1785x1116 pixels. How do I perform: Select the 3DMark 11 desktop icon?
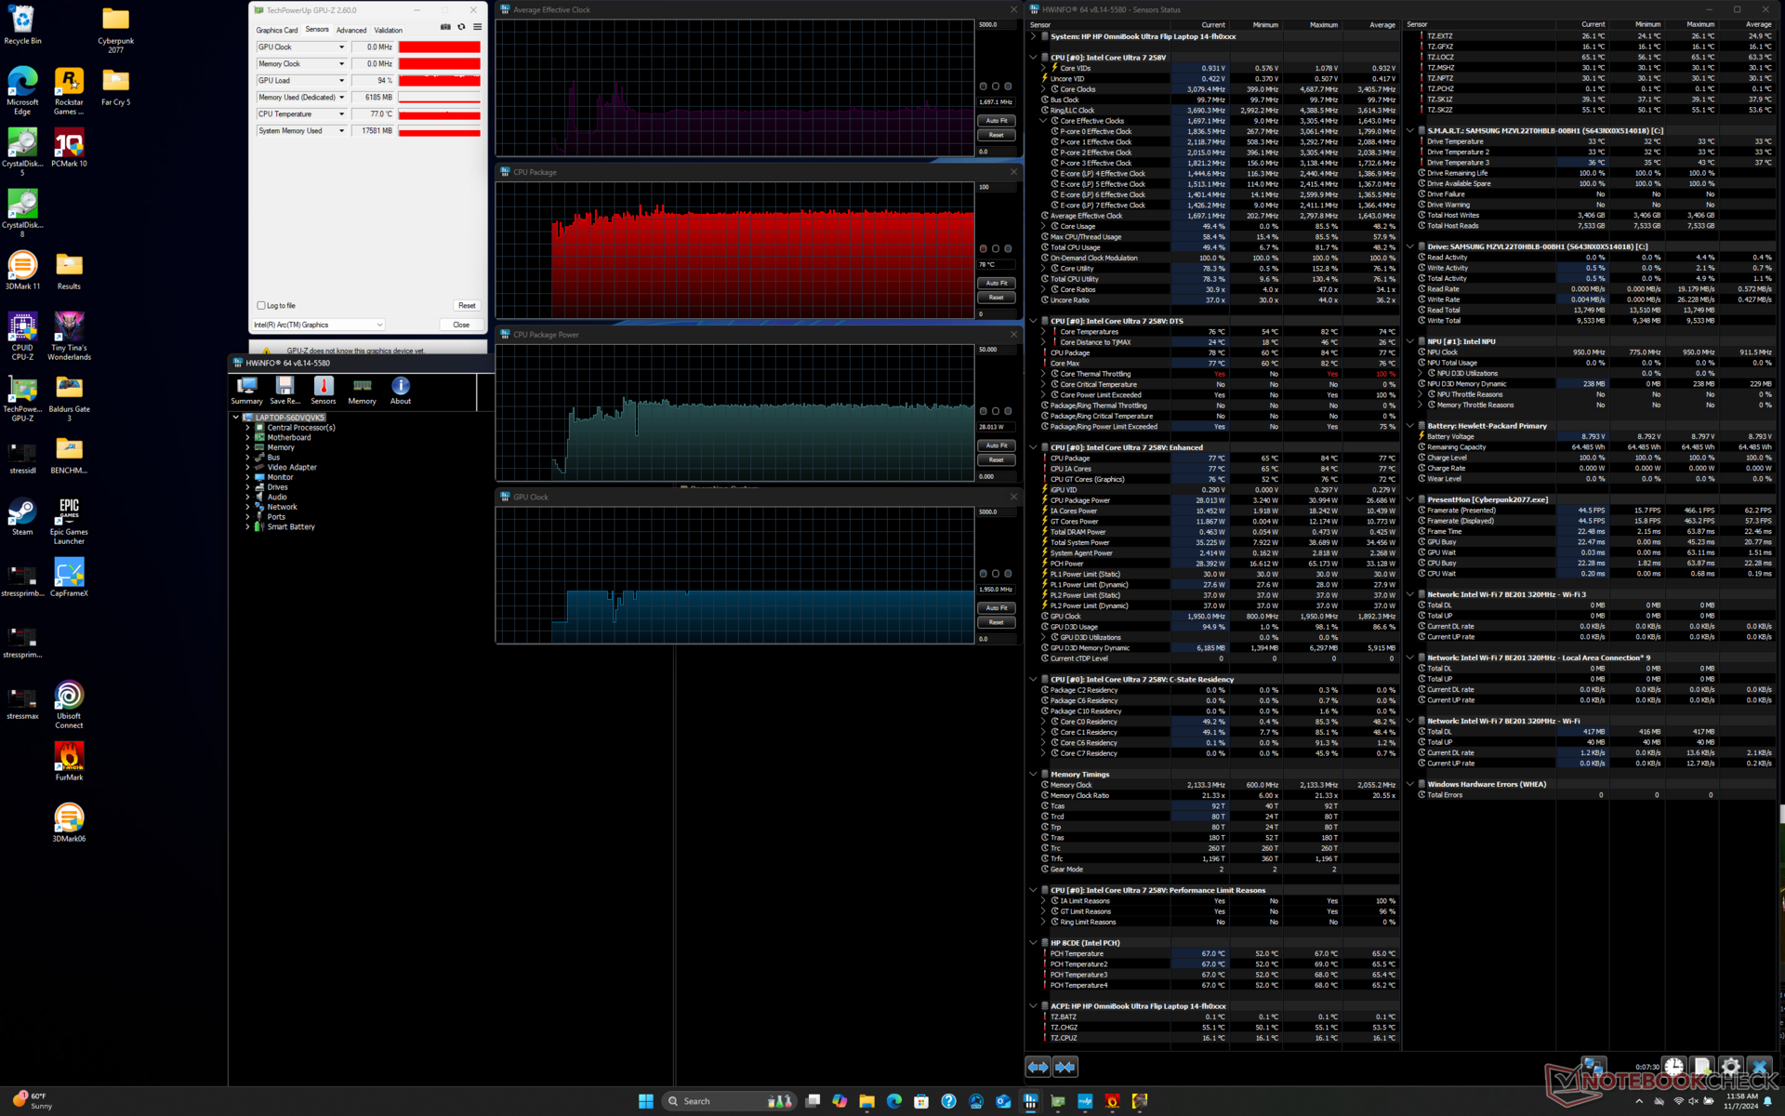pyautogui.click(x=22, y=270)
